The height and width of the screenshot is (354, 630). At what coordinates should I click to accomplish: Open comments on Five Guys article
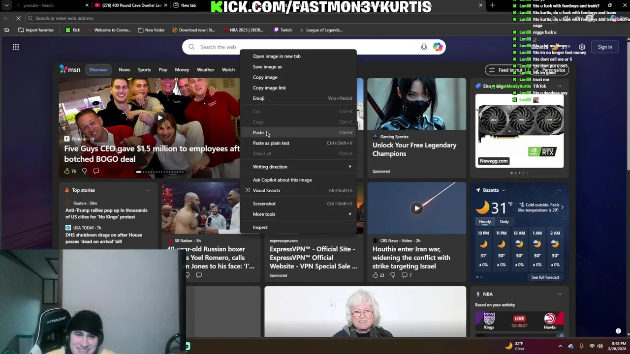click(96, 171)
